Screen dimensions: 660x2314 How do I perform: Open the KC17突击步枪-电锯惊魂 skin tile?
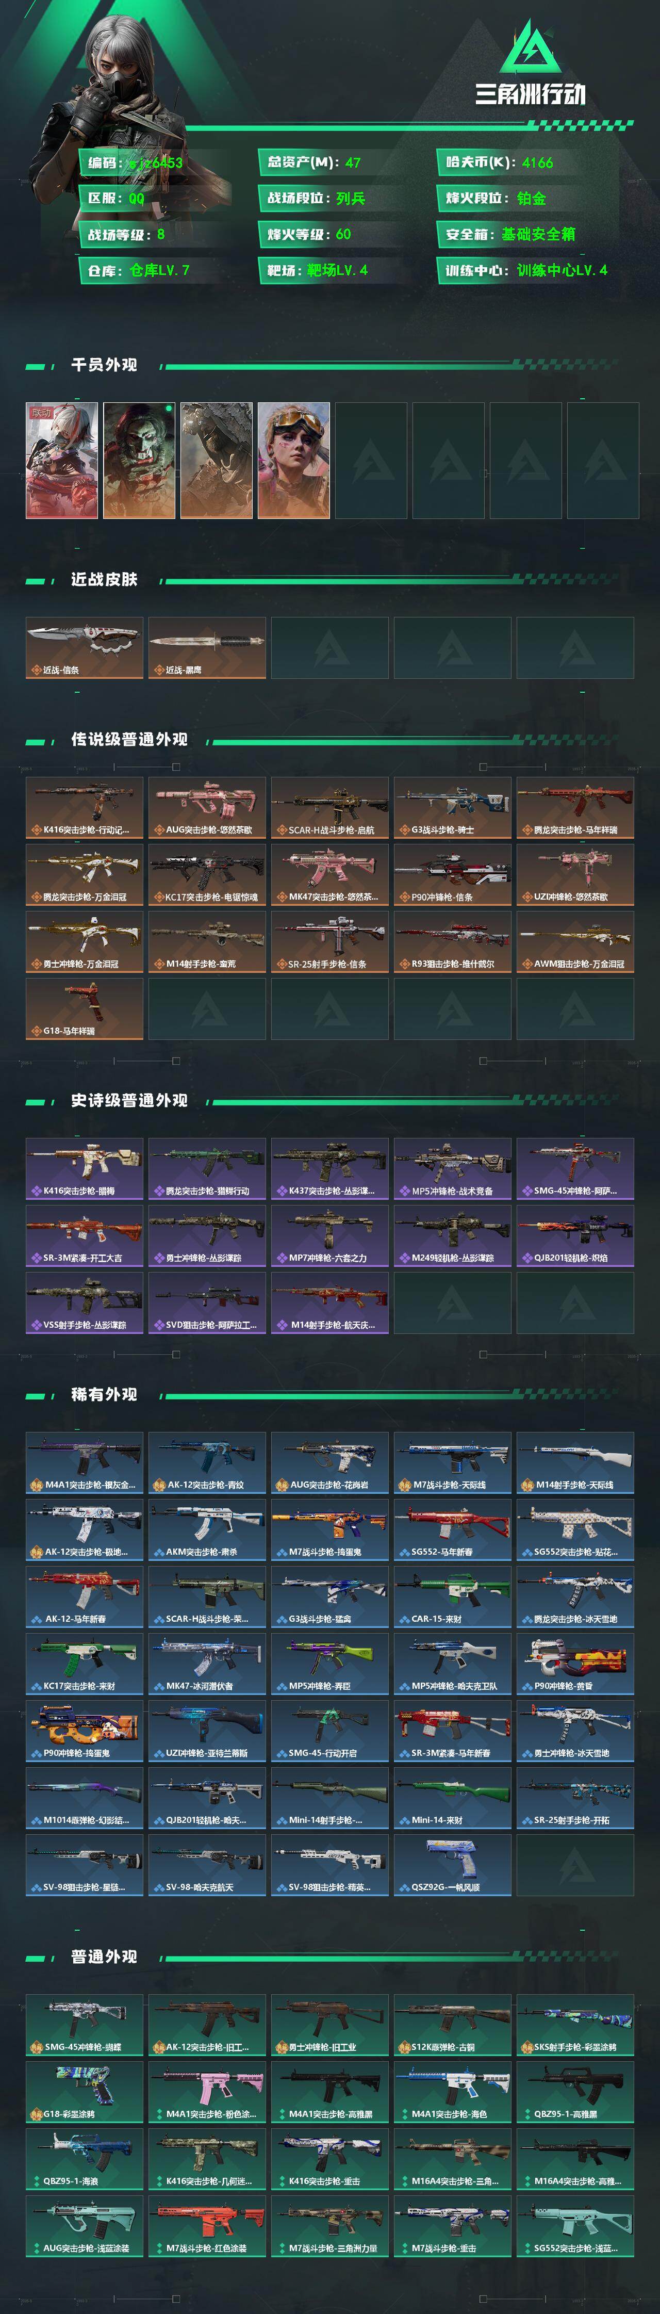207,874
